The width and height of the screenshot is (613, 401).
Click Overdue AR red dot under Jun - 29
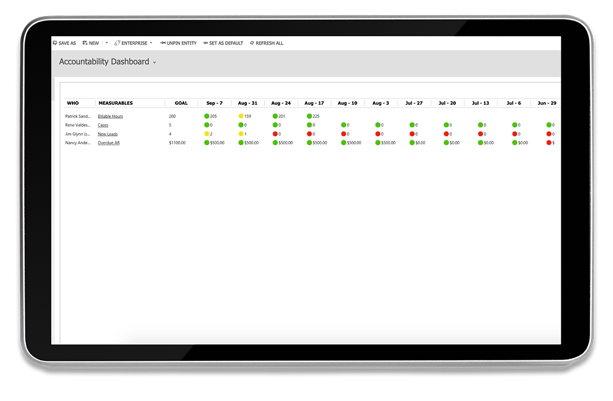(x=549, y=143)
